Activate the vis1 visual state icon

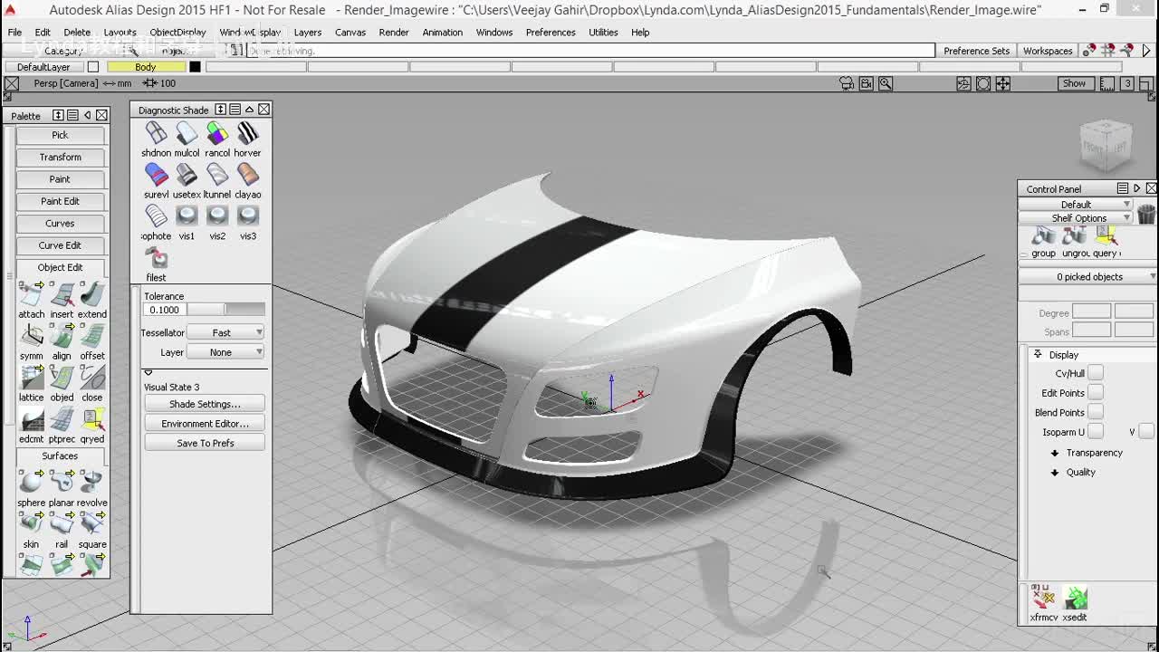coord(187,216)
